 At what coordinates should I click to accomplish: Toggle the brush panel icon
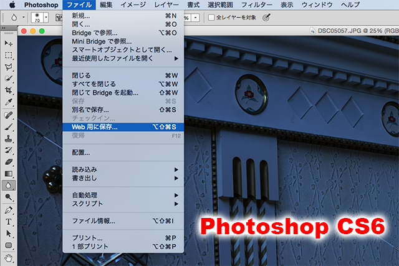[x=59, y=17]
